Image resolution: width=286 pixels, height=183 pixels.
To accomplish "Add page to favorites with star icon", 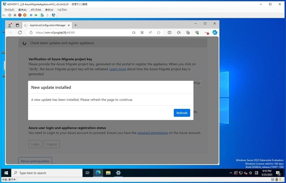I will (159, 32).
